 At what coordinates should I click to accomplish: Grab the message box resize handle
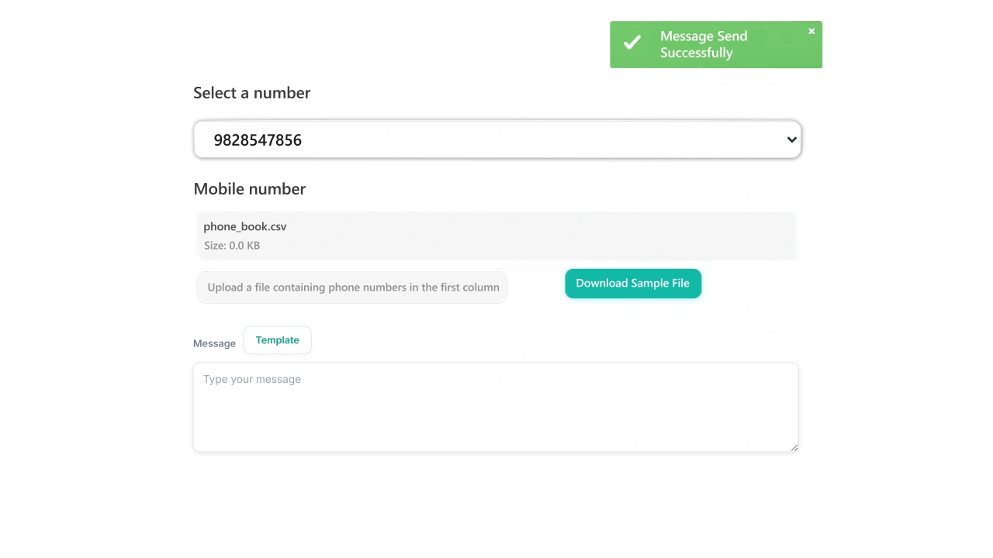[794, 447]
